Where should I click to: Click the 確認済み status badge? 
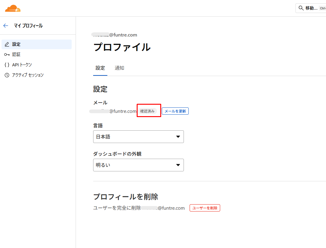(147, 111)
